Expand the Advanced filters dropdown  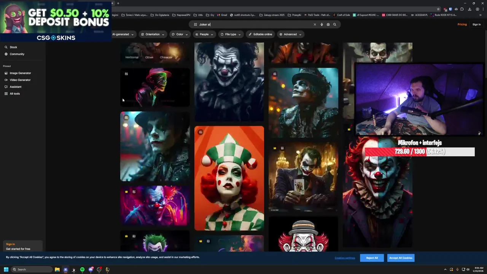[290, 34]
